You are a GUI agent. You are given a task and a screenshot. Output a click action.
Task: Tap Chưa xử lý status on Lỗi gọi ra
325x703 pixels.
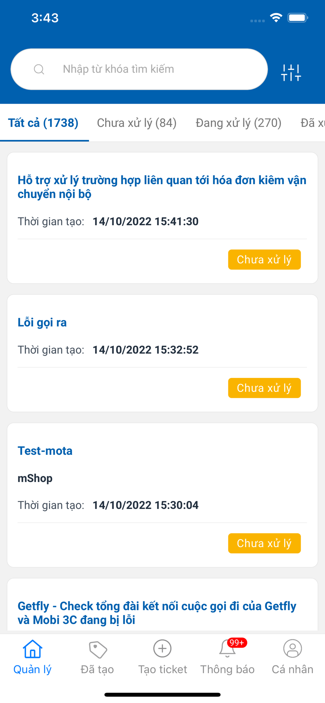[x=264, y=388]
